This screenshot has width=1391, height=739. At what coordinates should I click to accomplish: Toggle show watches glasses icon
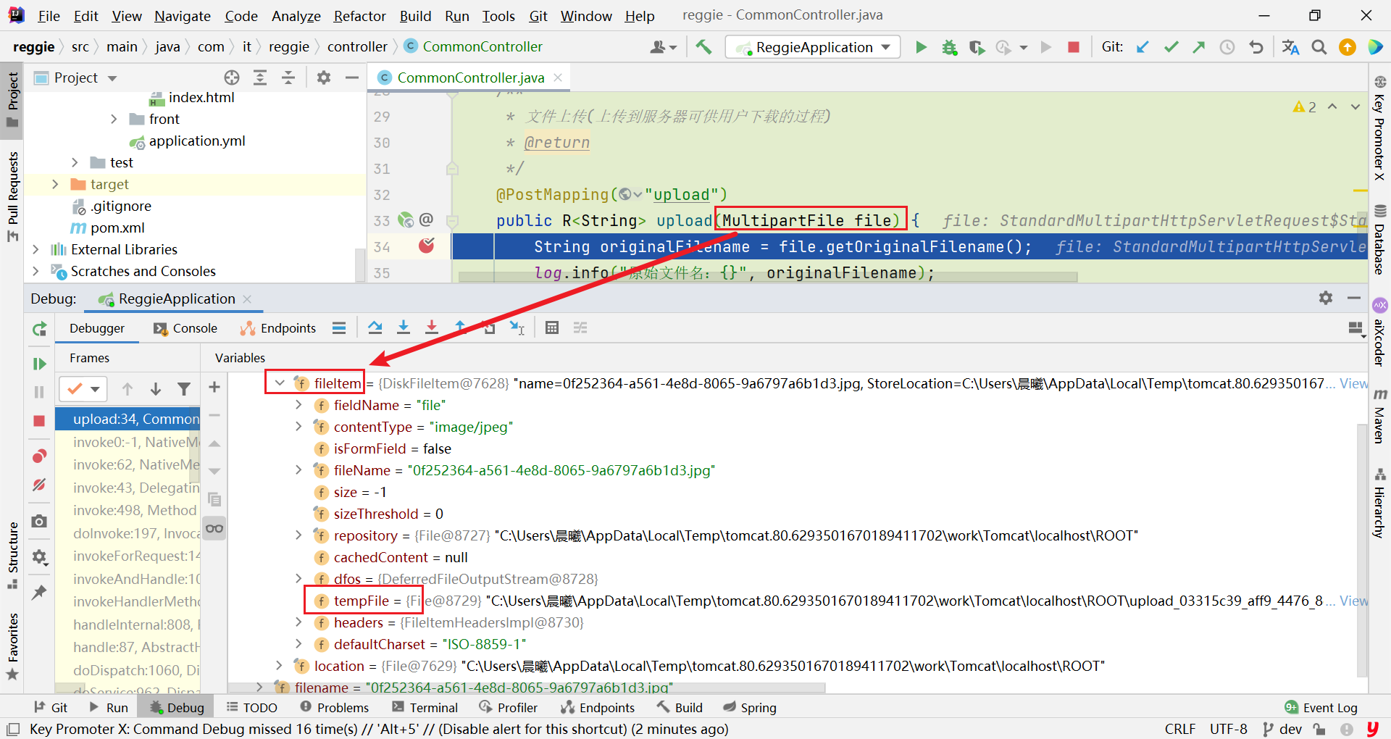tap(214, 528)
